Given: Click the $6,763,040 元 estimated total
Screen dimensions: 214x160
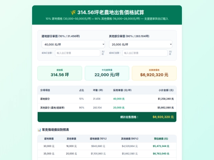Looking at the screenshot, I should [161, 154].
